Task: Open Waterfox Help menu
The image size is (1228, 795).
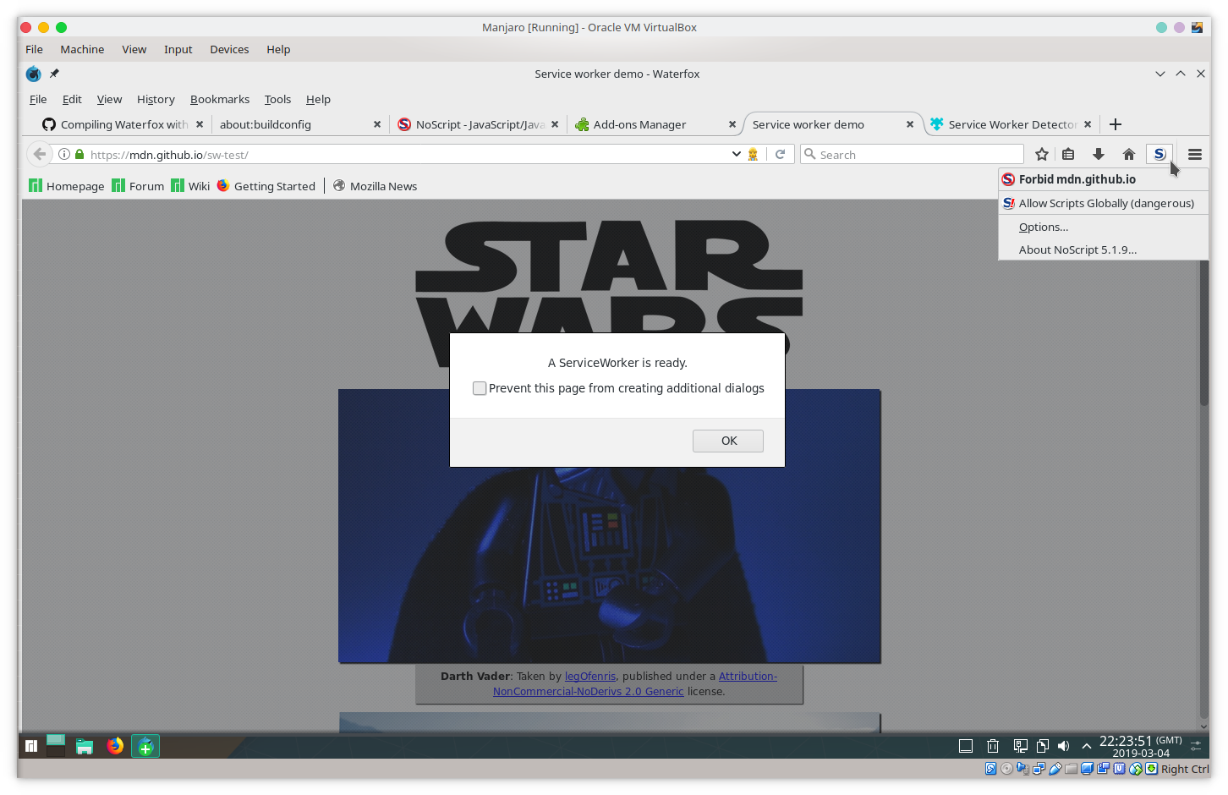Action: (x=318, y=99)
